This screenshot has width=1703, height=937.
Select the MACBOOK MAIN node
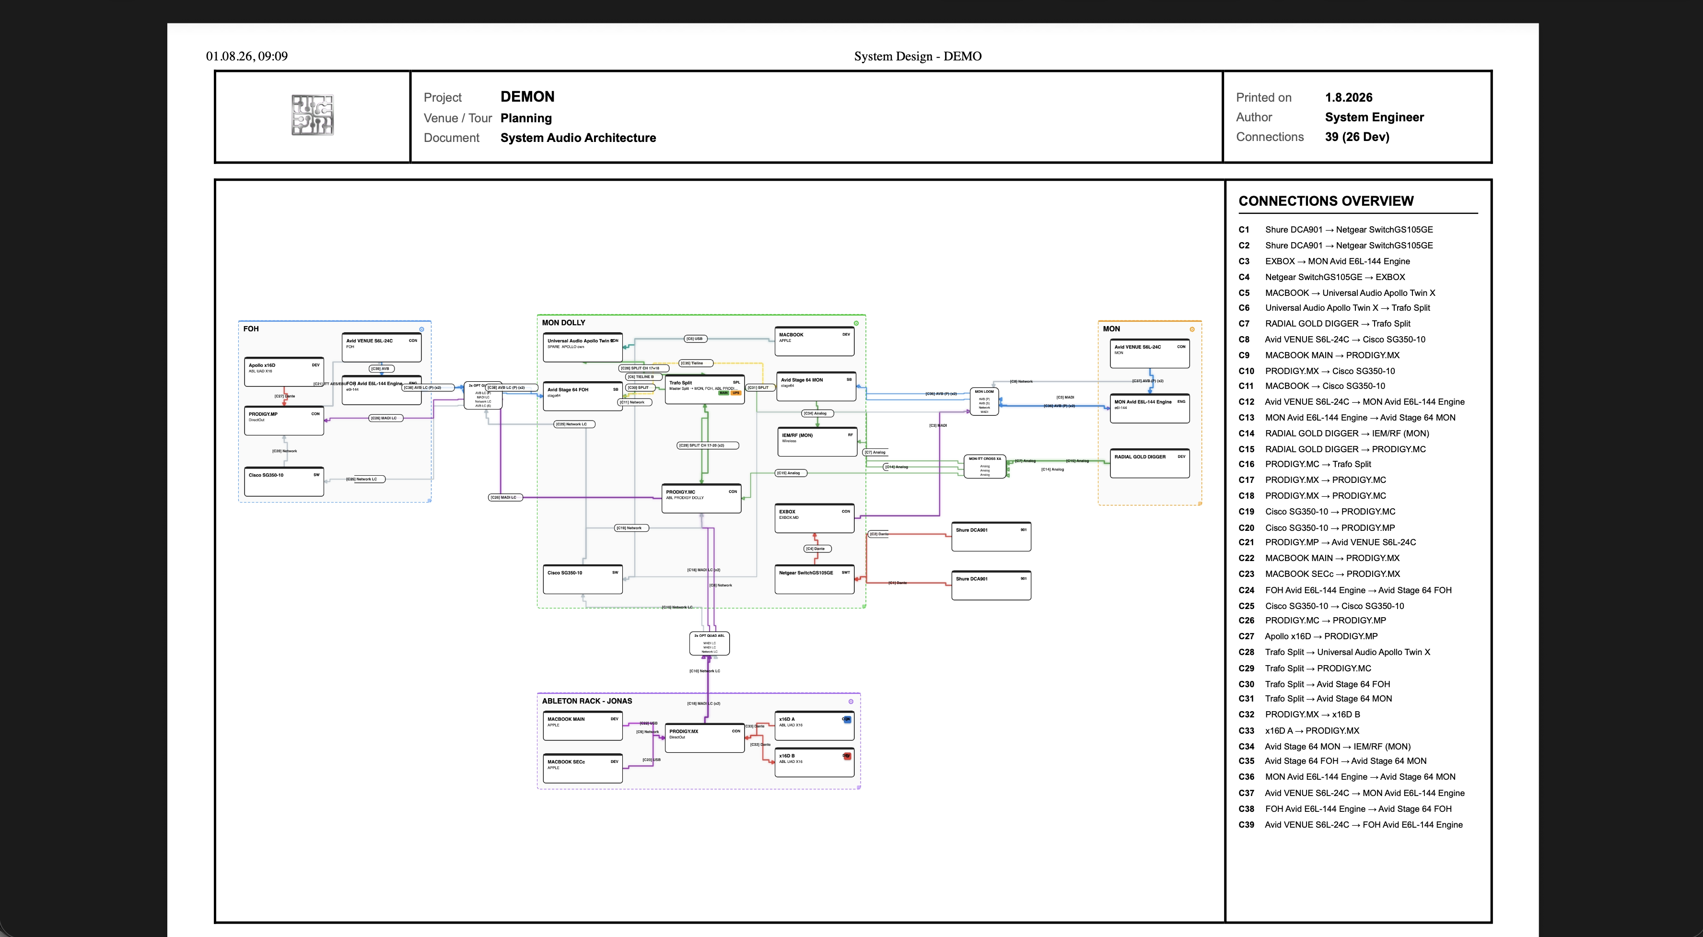[583, 726]
